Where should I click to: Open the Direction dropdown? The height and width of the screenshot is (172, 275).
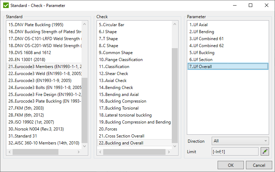[240, 141]
